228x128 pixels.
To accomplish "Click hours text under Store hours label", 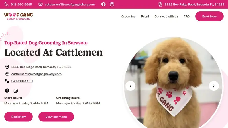I will (26, 103).
